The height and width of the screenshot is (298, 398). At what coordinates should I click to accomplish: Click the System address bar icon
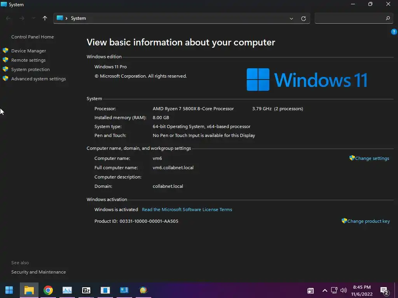click(59, 18)
